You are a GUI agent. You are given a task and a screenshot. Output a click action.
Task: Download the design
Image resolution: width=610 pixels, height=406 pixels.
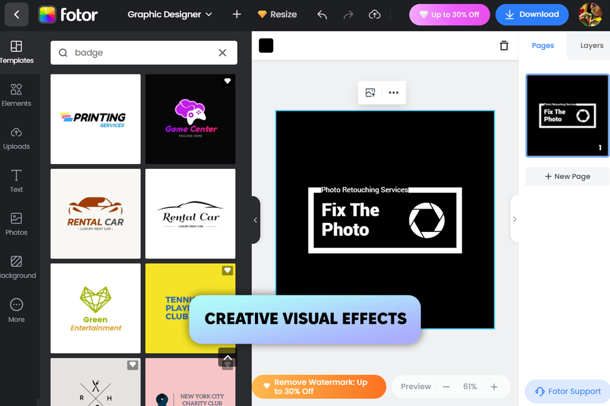(532, 15)
